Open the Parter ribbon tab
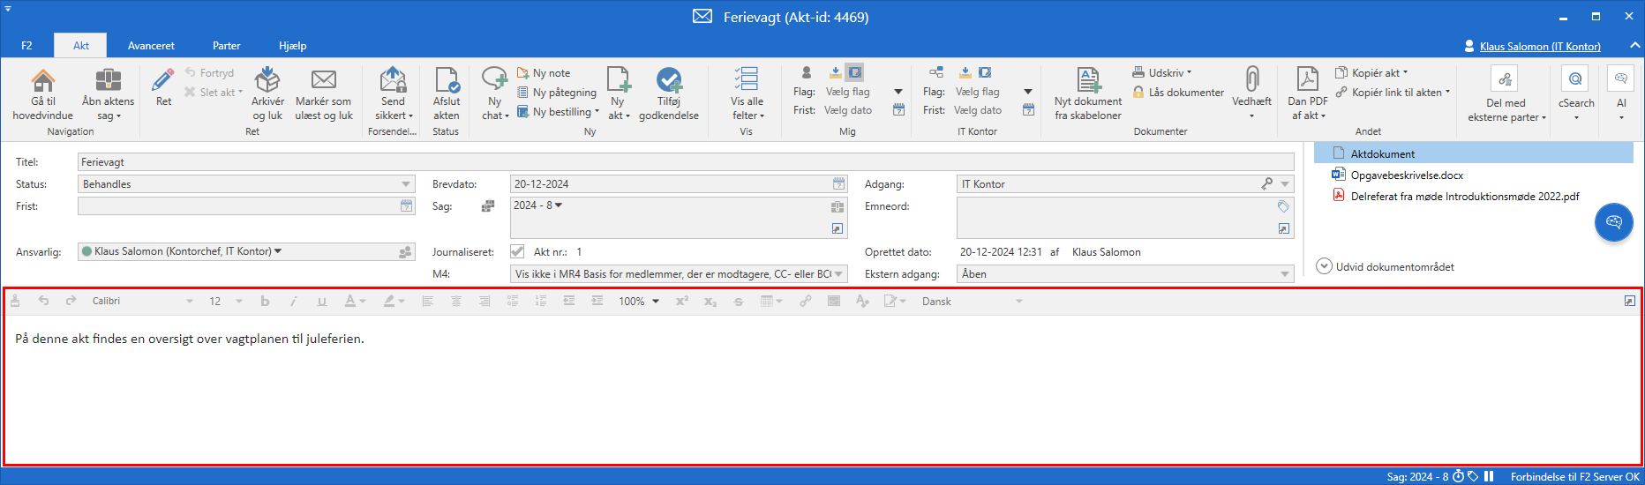The width and height of the screenshot is (1645, 485). (226, 46)
